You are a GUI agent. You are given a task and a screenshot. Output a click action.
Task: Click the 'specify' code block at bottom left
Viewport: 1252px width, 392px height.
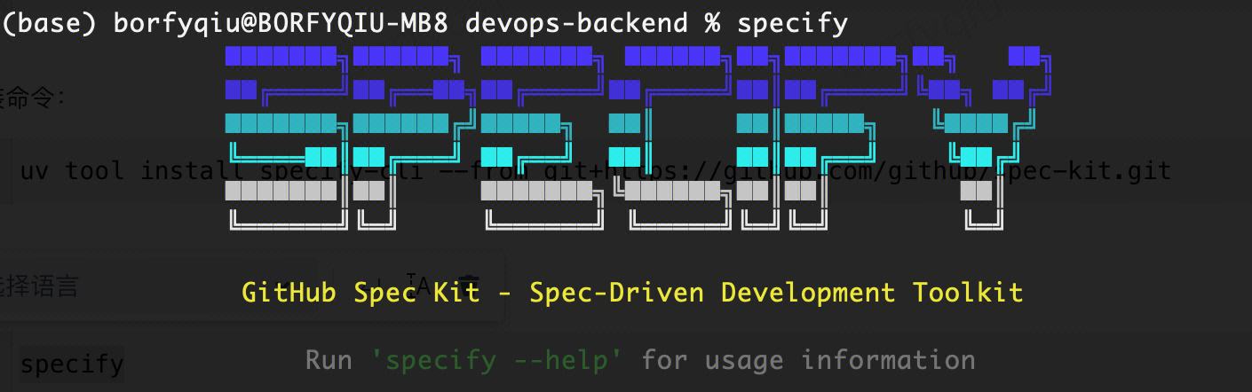click(71, 365)
